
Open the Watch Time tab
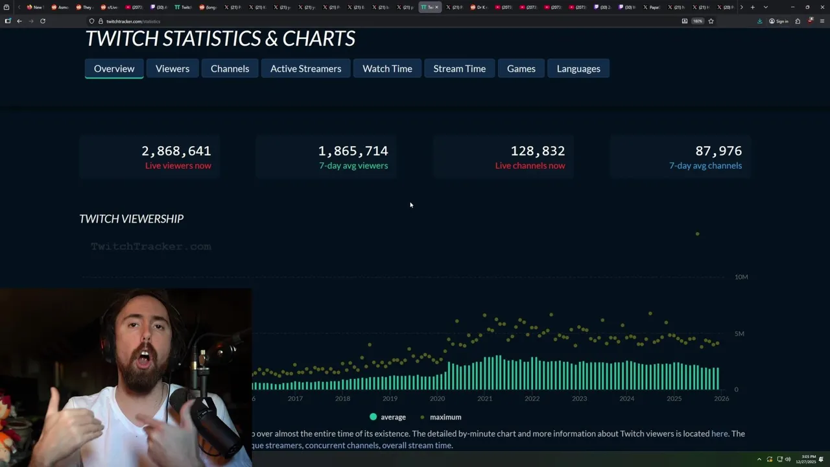(x=387, y=69)
